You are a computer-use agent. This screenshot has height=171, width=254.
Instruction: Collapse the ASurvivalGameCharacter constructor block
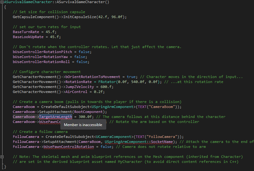pos(2,2)
